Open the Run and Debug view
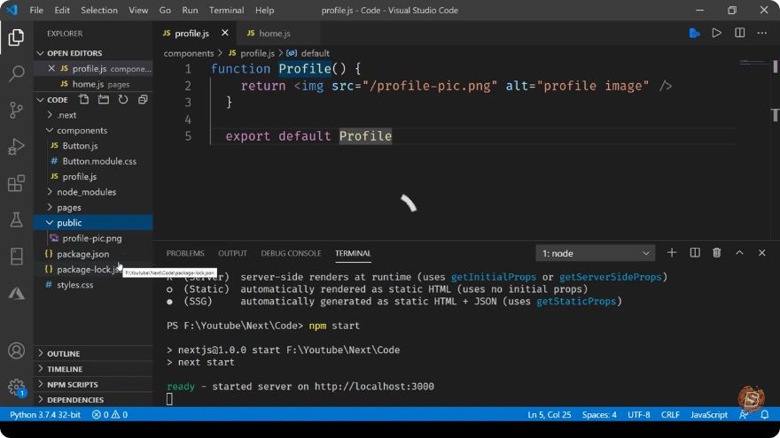 (x=17, y=147)
